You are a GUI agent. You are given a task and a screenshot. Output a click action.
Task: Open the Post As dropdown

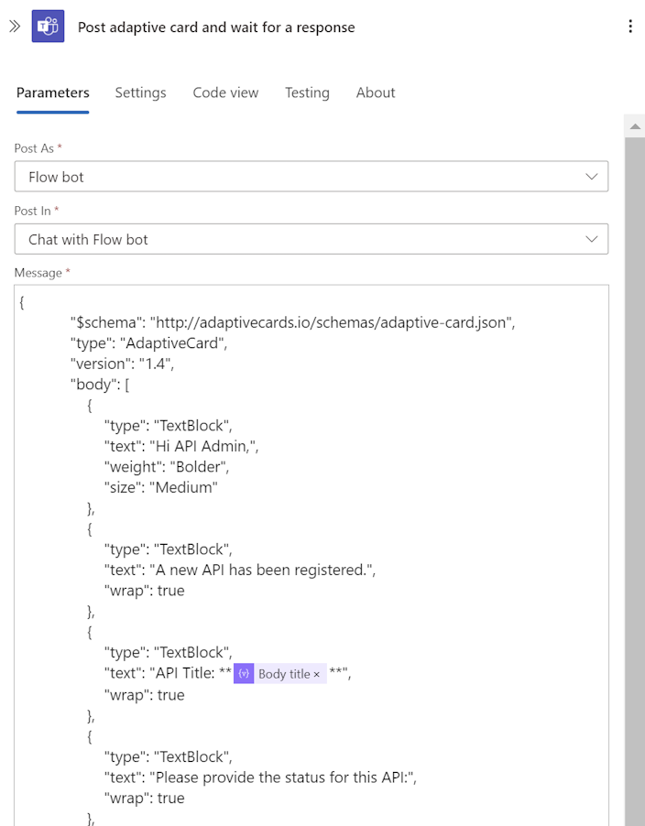pos(312,177)
